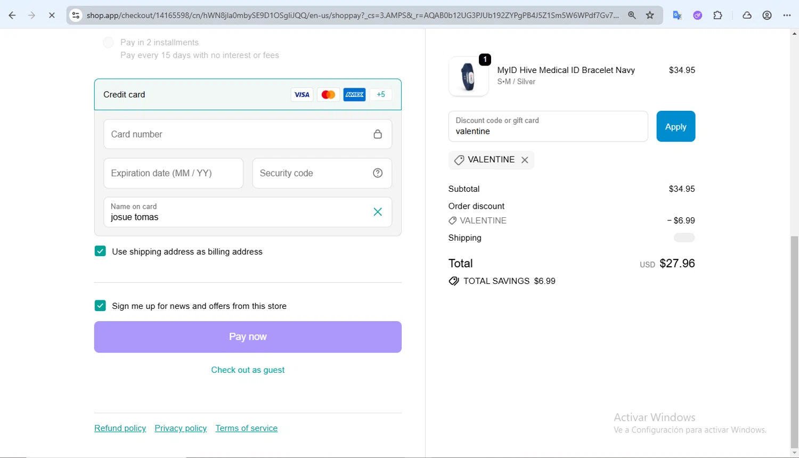Click the browser address bar URL

pos(353,15)
